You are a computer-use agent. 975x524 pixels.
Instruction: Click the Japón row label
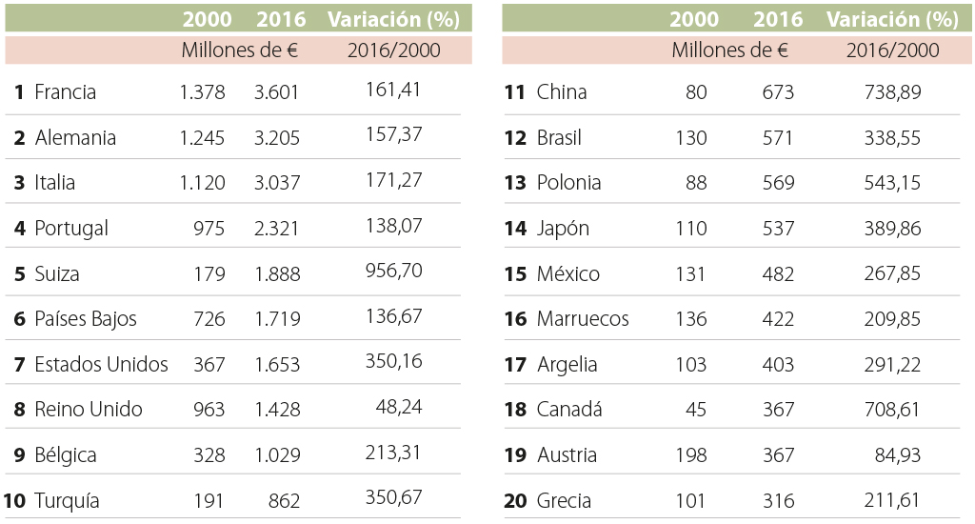click(x=563, y=229)
